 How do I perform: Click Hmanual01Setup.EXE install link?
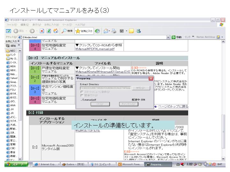pyautogui.click(x=103, y=72)
